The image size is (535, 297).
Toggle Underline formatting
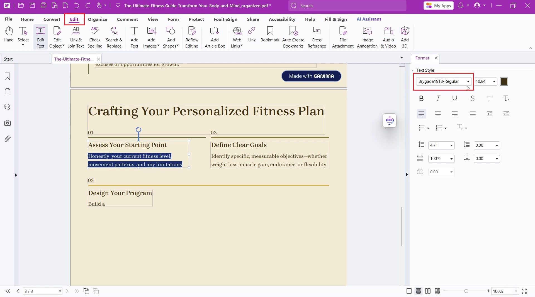coord(455,98)
